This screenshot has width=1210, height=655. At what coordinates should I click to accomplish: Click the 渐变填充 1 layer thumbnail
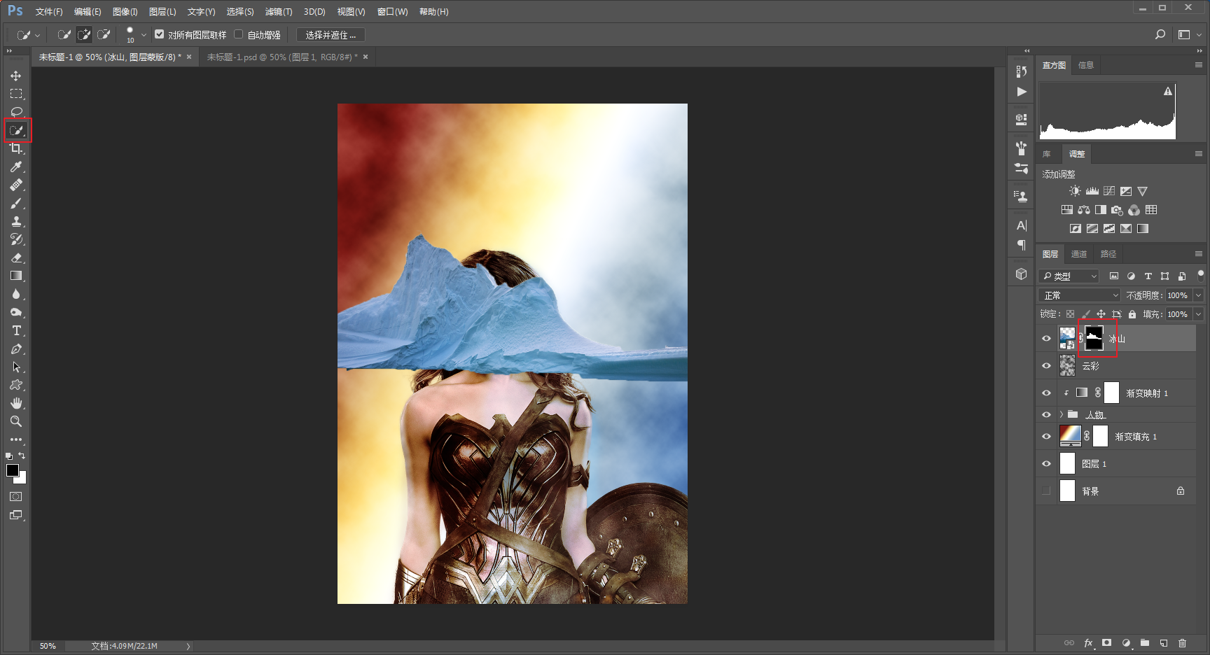coord(1070,436)
